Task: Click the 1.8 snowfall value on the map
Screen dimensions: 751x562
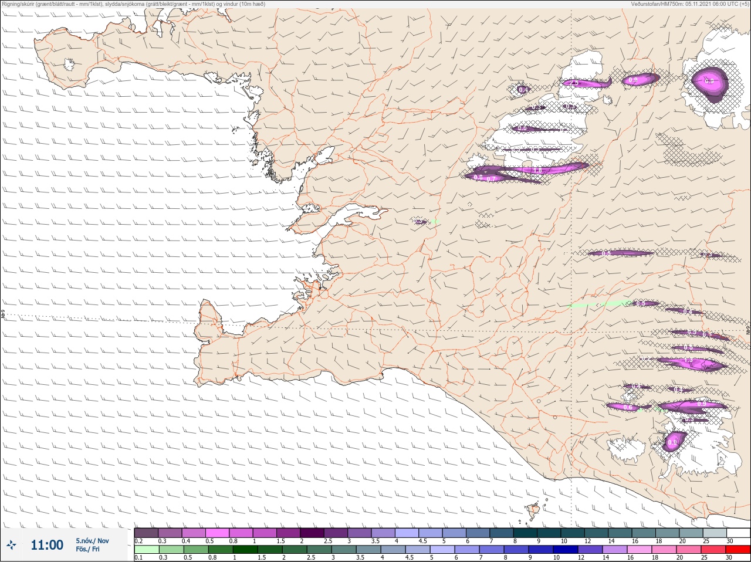Action: coord(537,170)
